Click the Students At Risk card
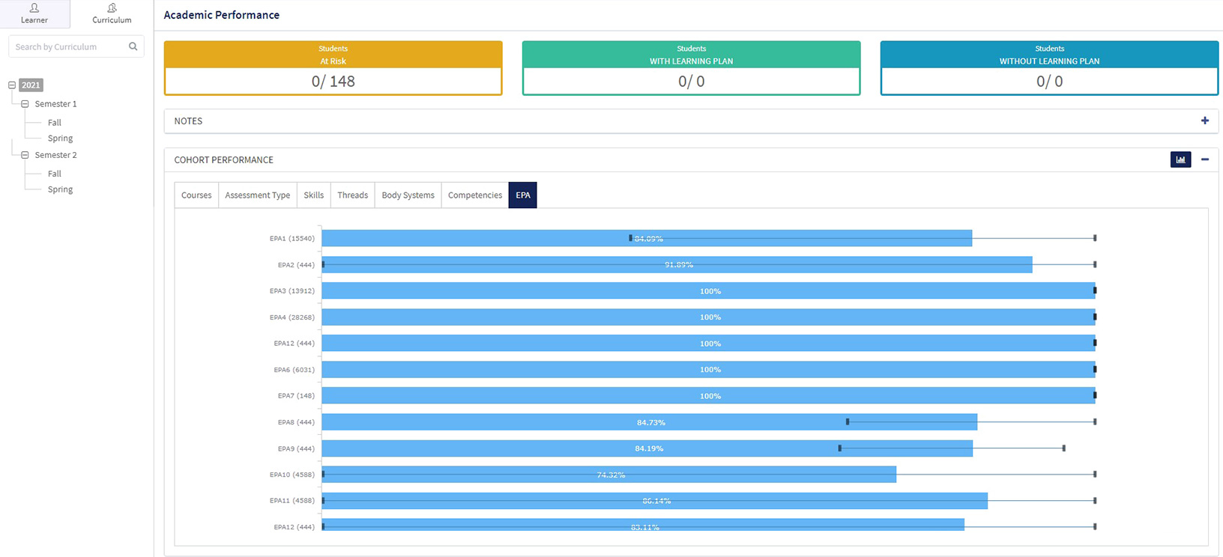The image size is (1223, 557). pos(333,68)
